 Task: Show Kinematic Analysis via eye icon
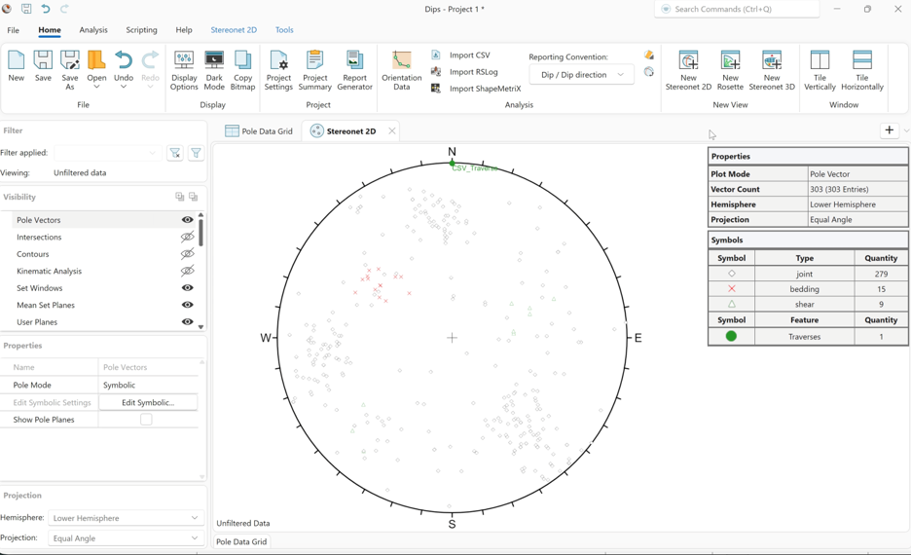coord(187,271)
